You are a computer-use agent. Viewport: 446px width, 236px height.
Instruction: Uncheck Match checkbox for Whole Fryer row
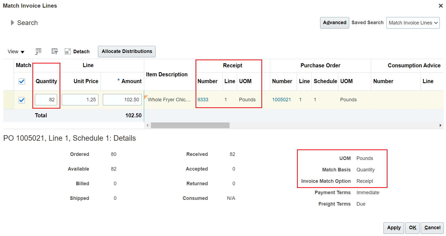pos(22,100)
